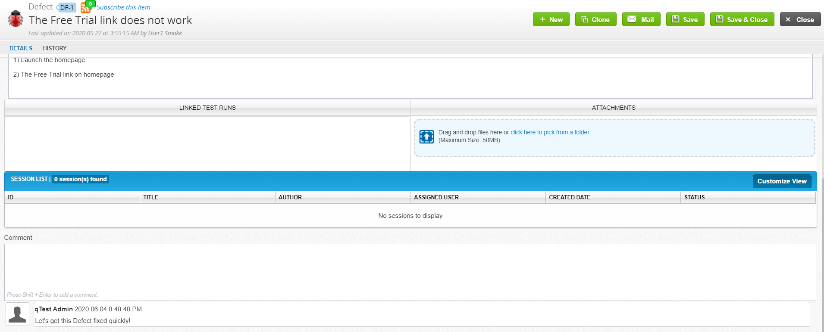
Task: Click the 'No sessions to display' message
Action: pyautogui.click(x=410, y=216)
